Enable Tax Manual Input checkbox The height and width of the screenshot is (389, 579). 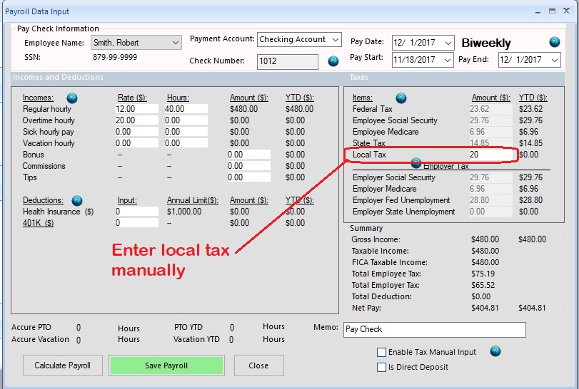click(x=382, y=353)
